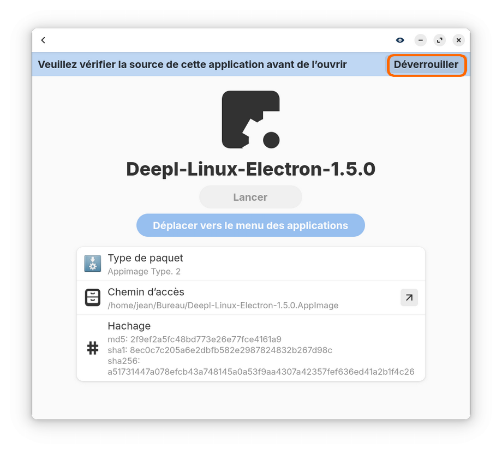Minimize the window
The width and height of the screenshot is (502, 454).
[420, 40]
